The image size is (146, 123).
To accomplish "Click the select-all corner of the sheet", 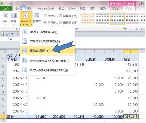I will 3,51.
